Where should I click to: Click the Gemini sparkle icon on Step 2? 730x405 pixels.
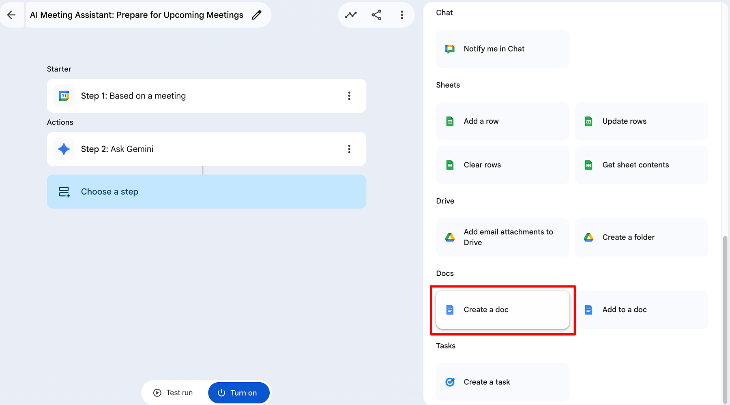coord(64,149)
